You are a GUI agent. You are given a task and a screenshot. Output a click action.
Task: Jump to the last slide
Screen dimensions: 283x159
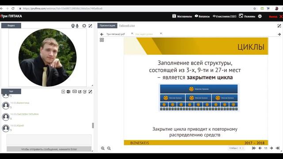coord(278,148)
